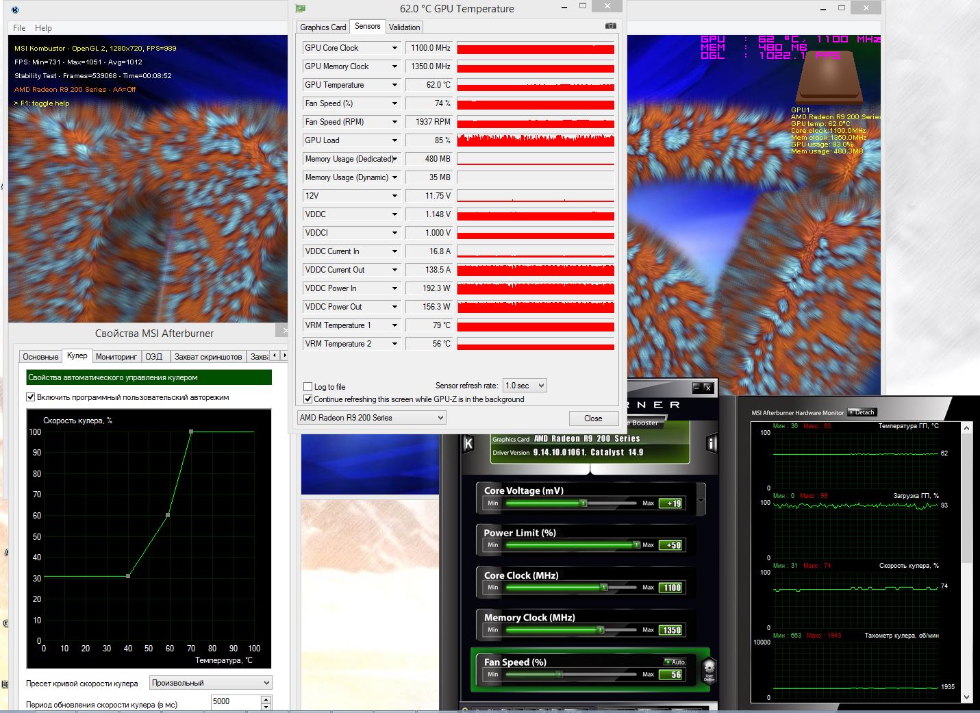Click the GPU-Z Close button
980x713 pixels.
coord(593,418)
